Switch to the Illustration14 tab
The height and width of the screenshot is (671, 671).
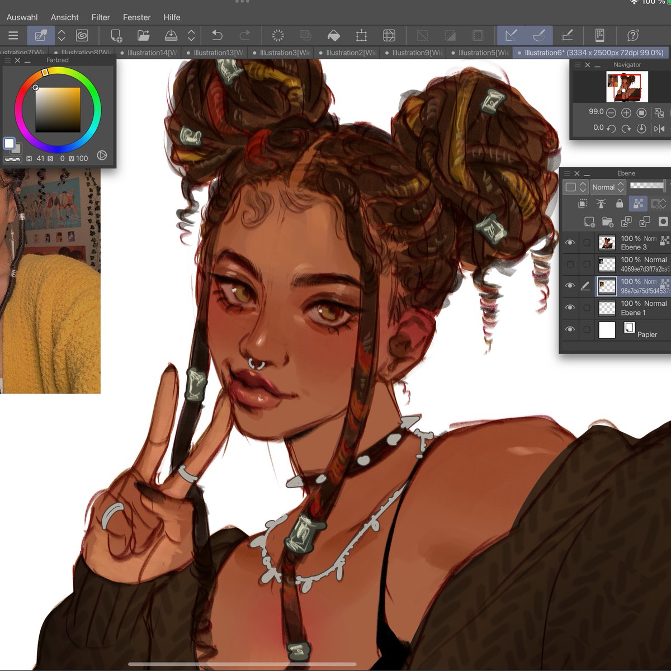tap(150, 53)
